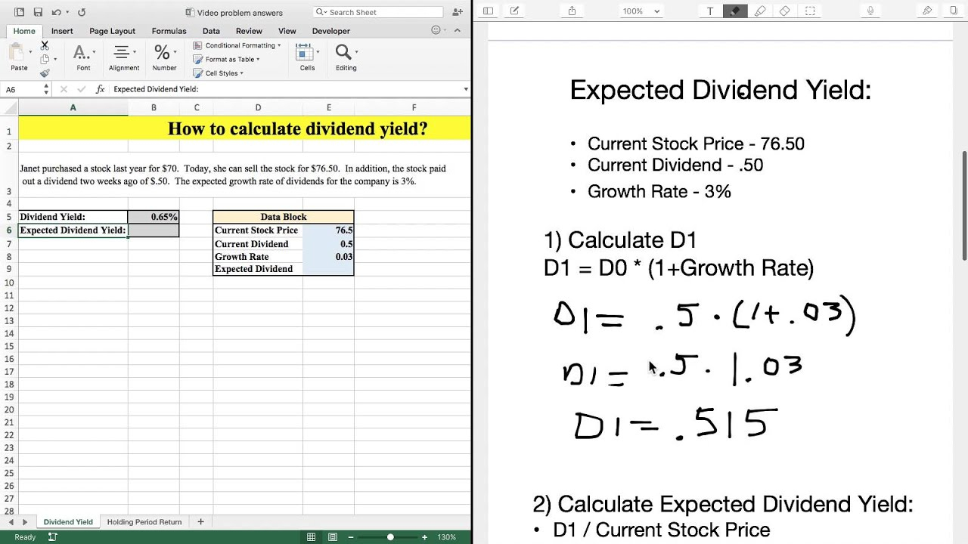
Task: Open the share button in the notes app
Action: (x=572, y=11)
